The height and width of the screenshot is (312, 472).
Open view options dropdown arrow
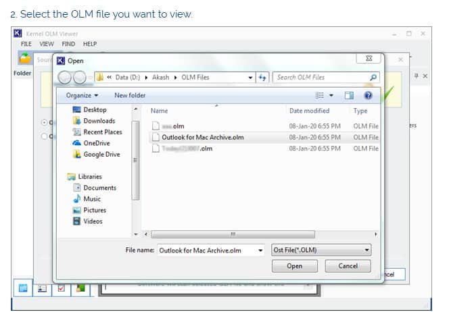(331, 96)
